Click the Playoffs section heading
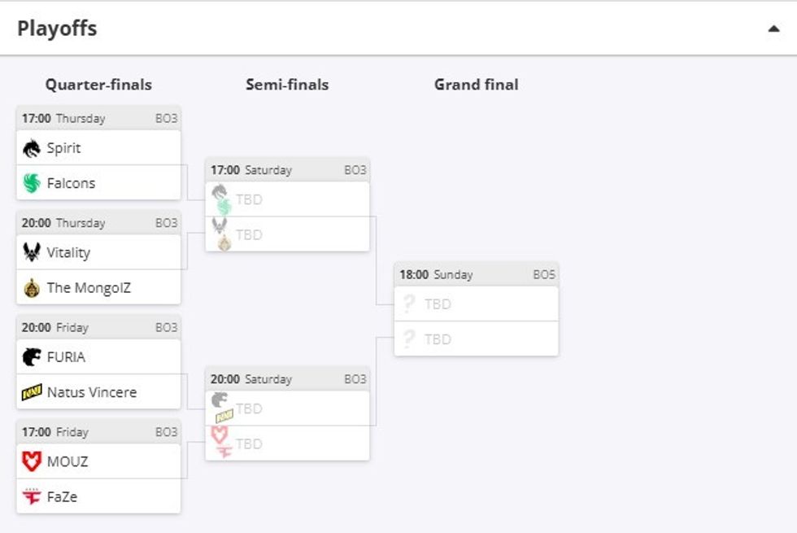 (x=57, y=28)
